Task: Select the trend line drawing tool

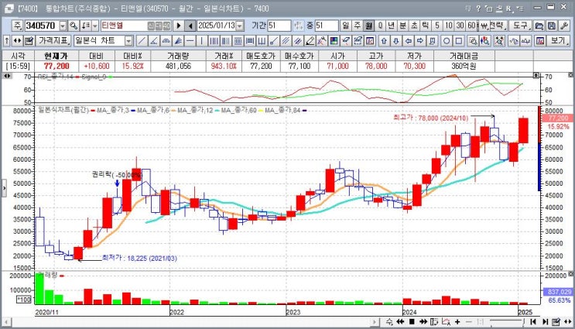Action: [142, 41]
